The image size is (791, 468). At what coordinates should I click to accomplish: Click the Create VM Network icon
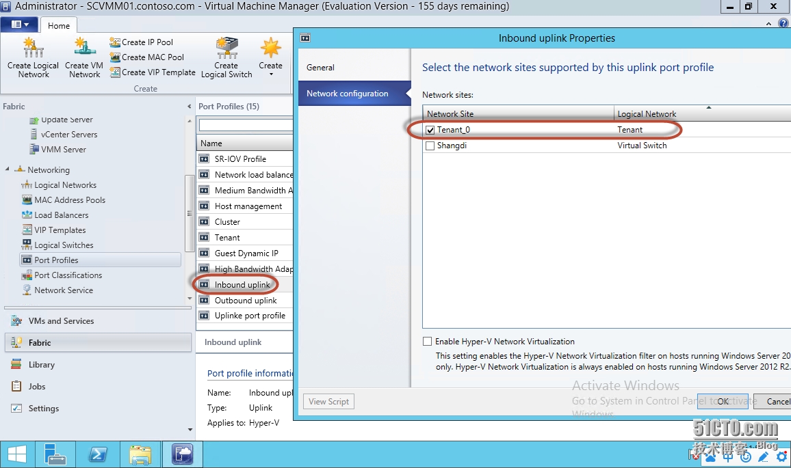tap(84, 48)
